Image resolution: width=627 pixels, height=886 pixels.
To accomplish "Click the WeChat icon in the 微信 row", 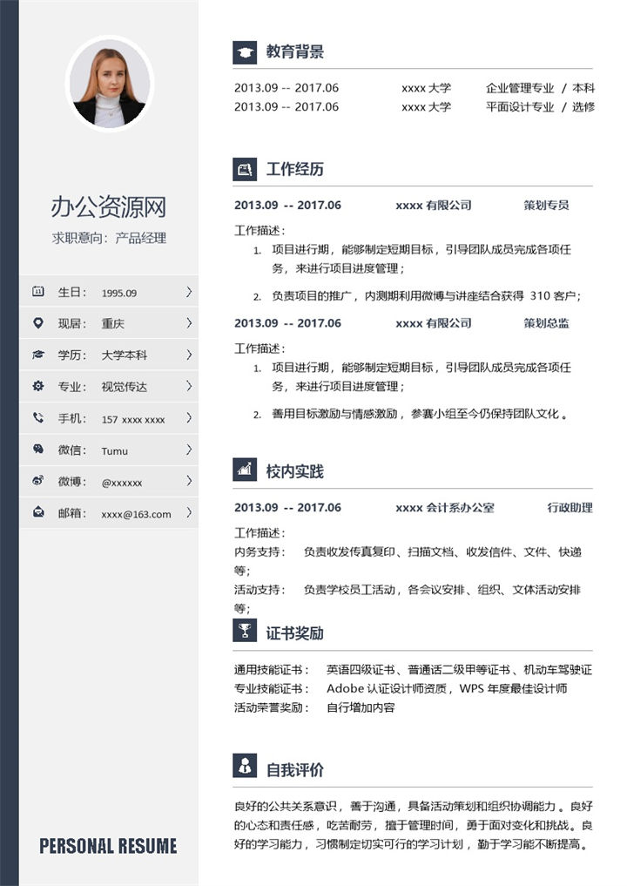I will click(37, 450).
